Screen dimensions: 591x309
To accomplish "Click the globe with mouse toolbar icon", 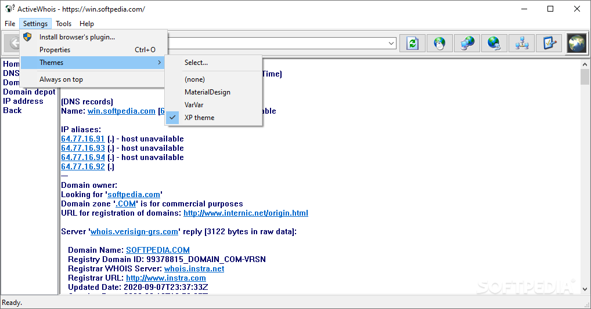I will tap(439, 43).
